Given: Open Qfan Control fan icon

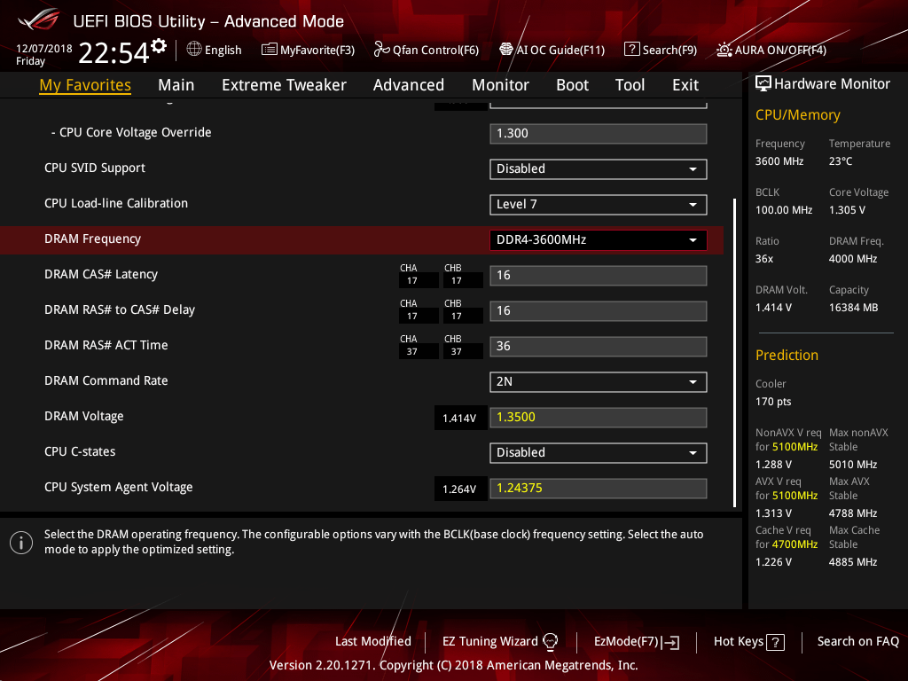Looking at the screenshot, I should (x=381, y=50).
